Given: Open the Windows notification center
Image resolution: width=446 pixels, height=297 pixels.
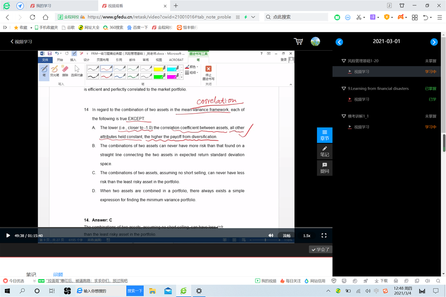Looking at the screenshot, I should click(x=435, y=291).
